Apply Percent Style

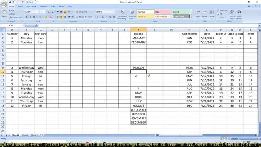tap(102, 17)
